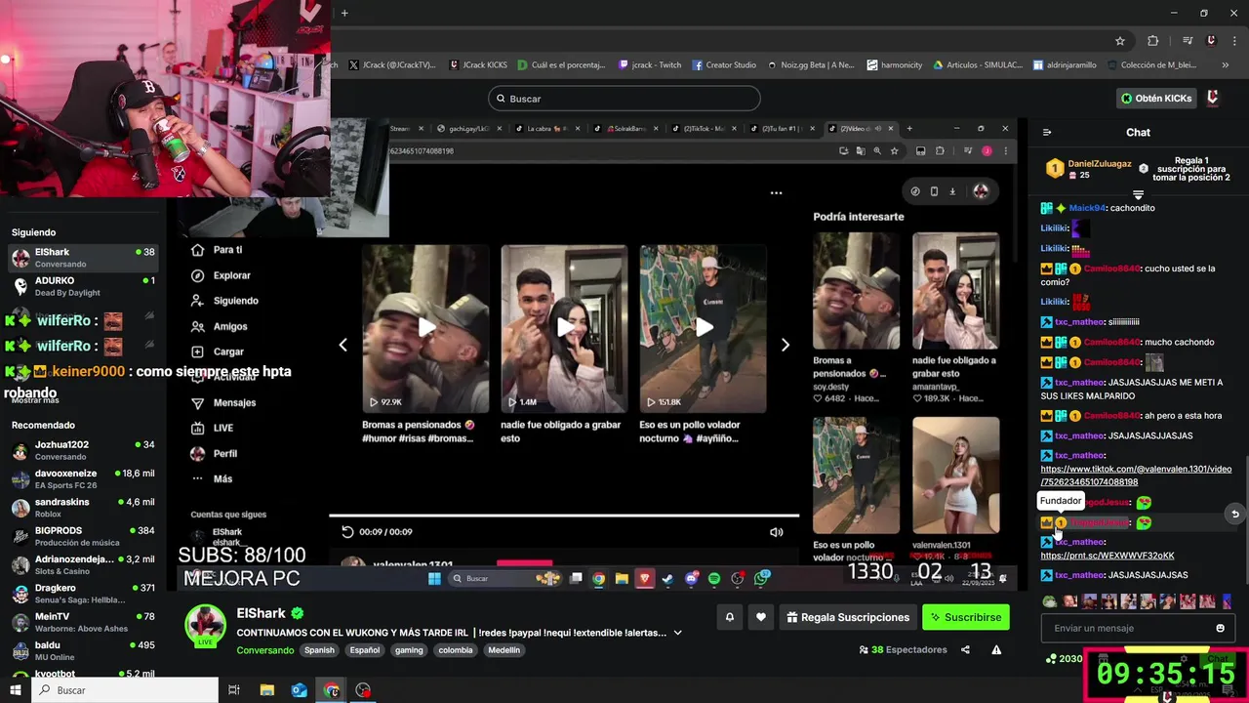Viewport: 1249px width, 703px height.
Task: Open a new browser tab with plus
Action: point(344,13)
